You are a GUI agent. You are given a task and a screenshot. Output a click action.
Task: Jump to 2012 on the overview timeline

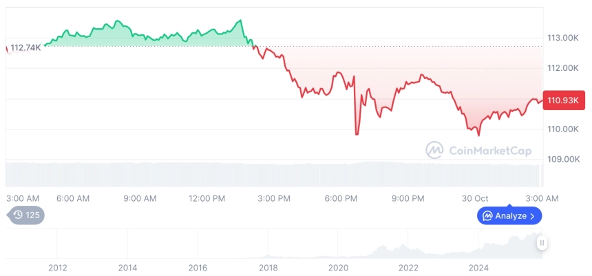point(57,267)
